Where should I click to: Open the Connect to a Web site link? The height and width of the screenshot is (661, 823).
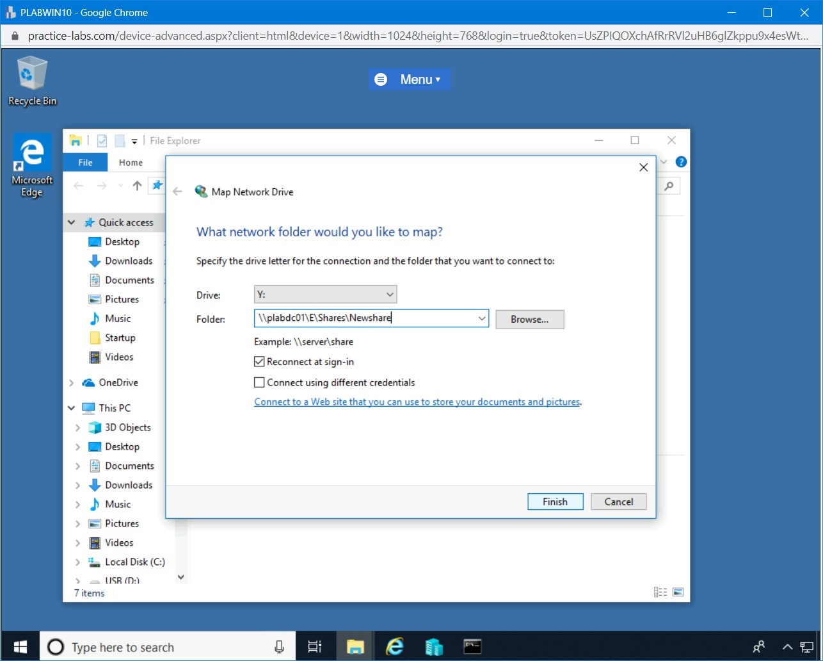417,402
